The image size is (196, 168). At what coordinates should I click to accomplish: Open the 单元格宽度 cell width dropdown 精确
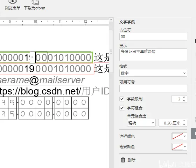(141, 123)
